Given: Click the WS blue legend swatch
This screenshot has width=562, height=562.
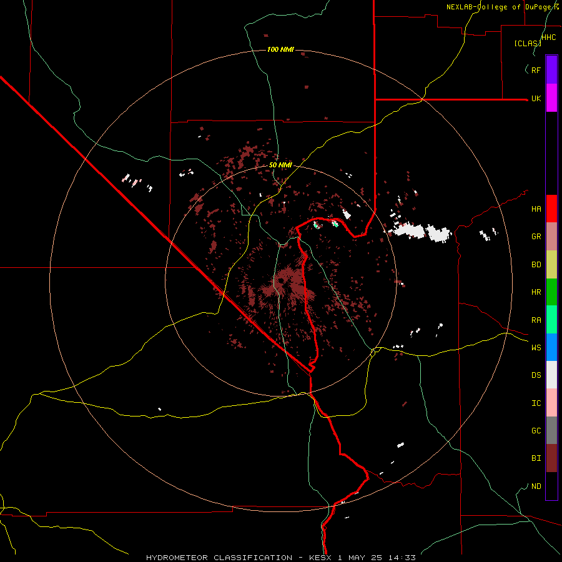Looking at the screenshot, I should click(x=551, y=347).
